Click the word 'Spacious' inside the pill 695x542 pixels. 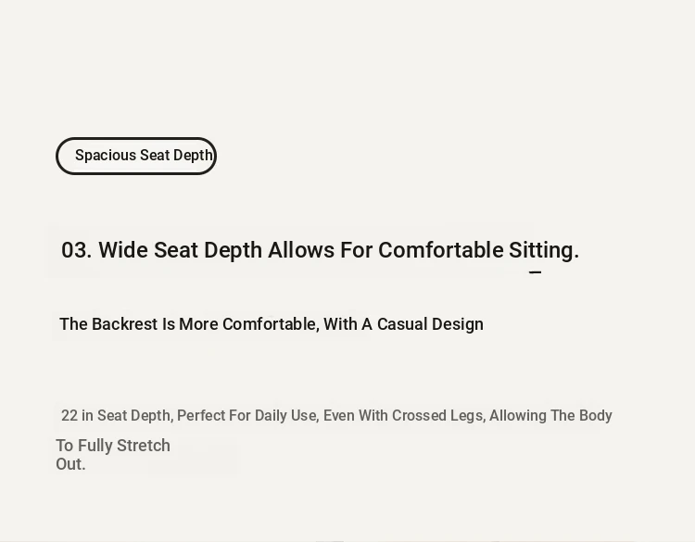(x=106, y=156)
